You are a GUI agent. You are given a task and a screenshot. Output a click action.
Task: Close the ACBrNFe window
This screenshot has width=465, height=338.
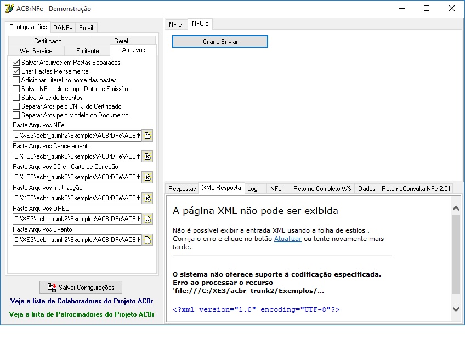click(452, 8)
